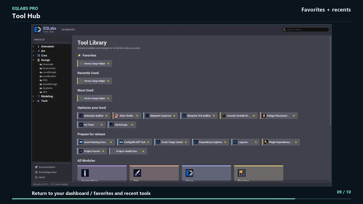Image resolution: width=363 pixels, height=204 pixels.
Task: Click the Foliage Placement tool icon
Action: coord(264,116)
